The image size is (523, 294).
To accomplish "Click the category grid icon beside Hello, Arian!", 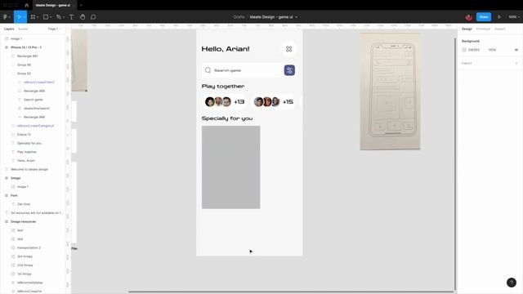I will [x=288, y=49].
